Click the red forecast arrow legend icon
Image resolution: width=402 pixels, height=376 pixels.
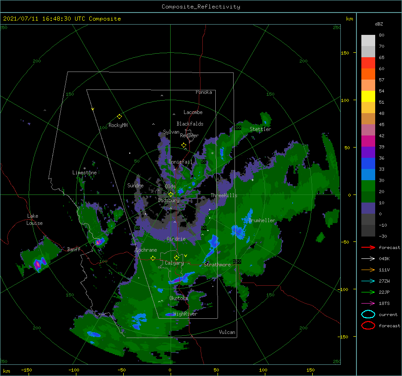point(368,247)
